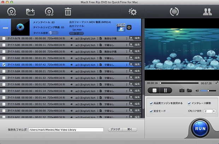Click the output profile clapperboard icon
Screen dimensions: 219x144
(121, 27)
